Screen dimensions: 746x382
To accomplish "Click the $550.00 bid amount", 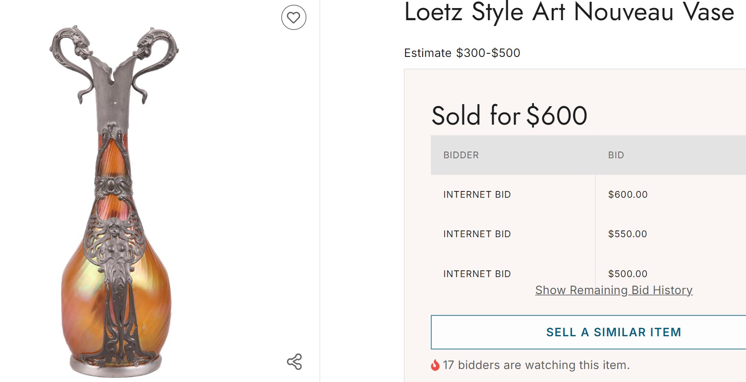I will pos(628,234).
